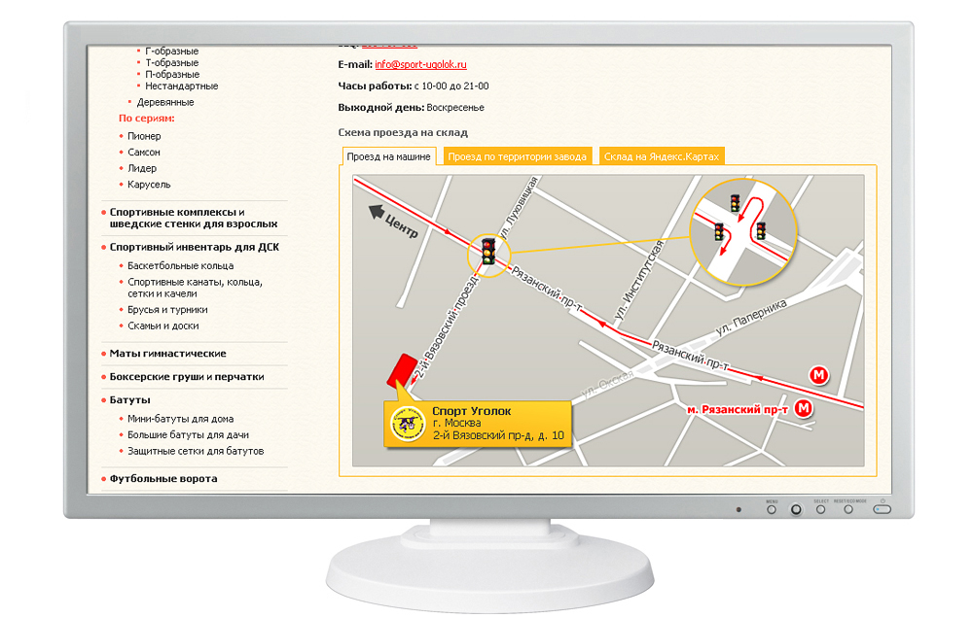Open the П-образные category
This screenshot has width=973, height=618.
[172, 75]
